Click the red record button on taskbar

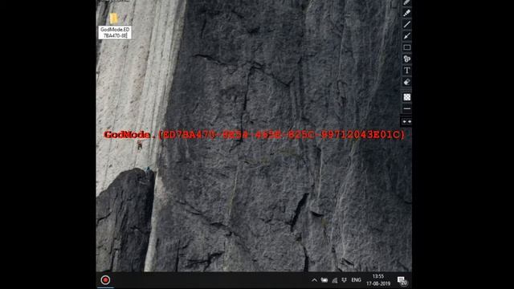coord(105,280)
